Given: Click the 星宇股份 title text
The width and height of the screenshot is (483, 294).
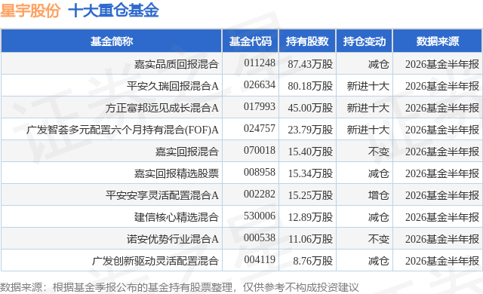Looking at the screenshot, I should tap(30, 11).
